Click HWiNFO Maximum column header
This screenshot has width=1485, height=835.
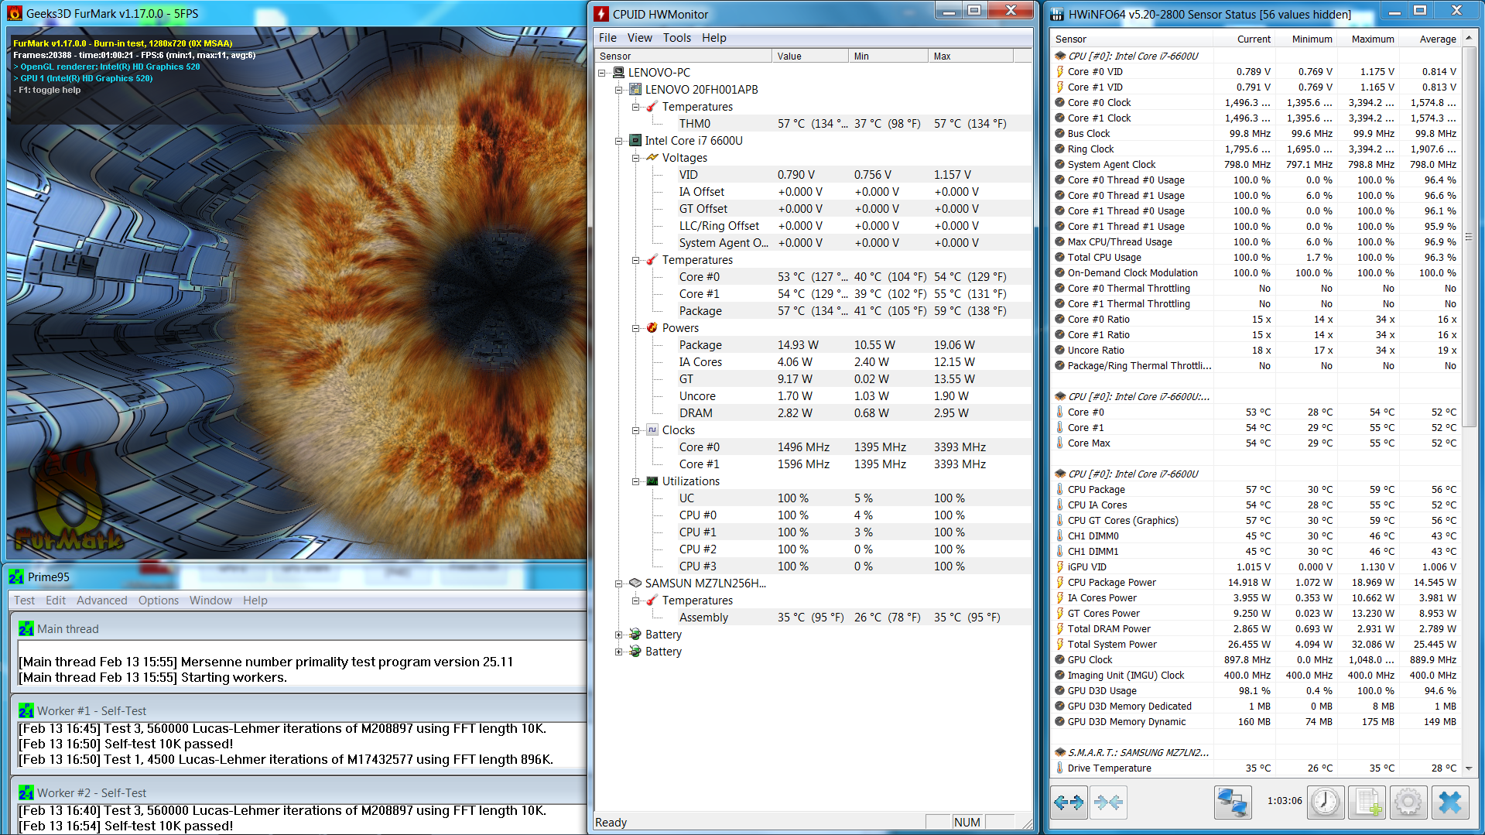tap(1367, 39)
